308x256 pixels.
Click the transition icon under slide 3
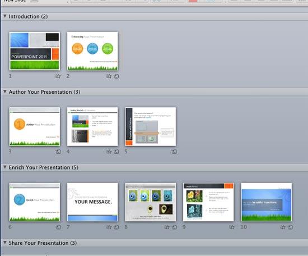coord(58,152)
